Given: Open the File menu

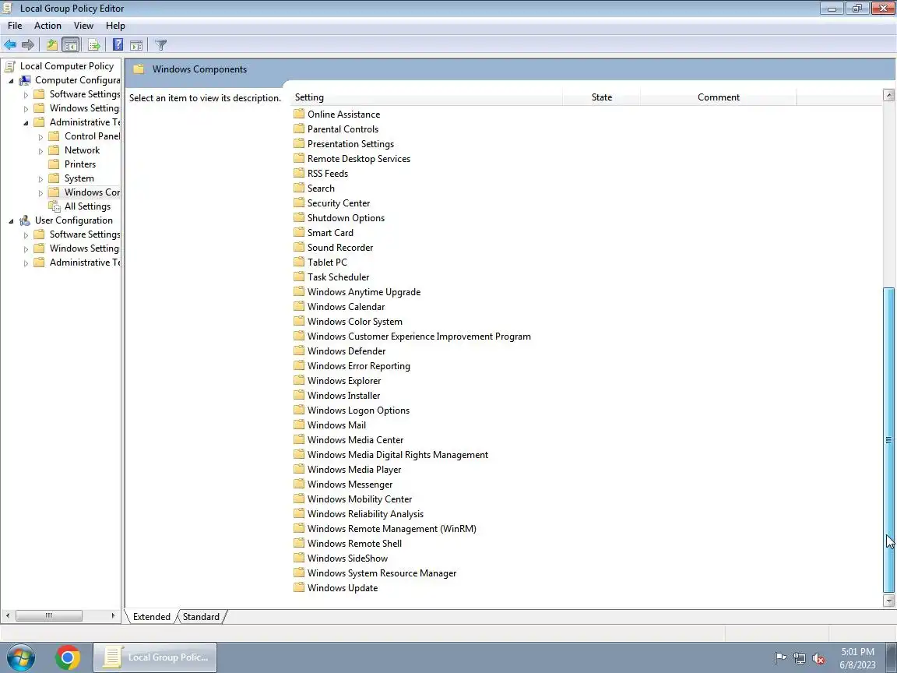Looking at the screenshot, I should tap(15, 26).
